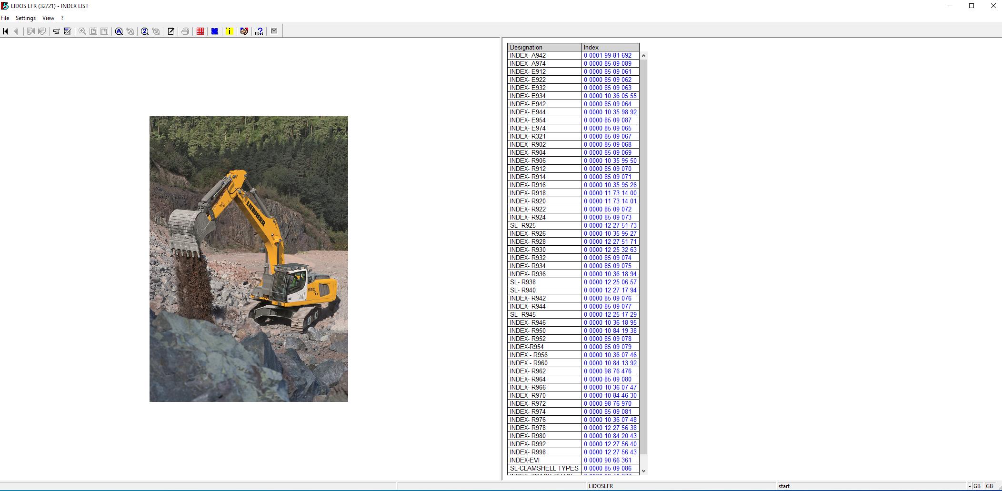Select the INDEX-R954 row

(573, 347)
